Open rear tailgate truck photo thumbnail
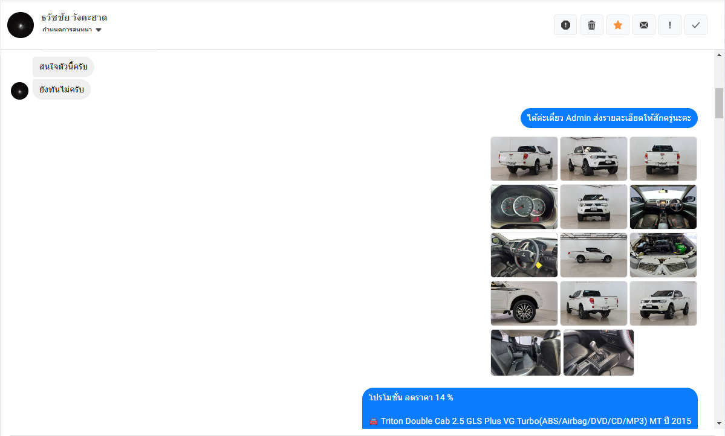The width and height of the screenshot is (725, 436). [663, 158]
